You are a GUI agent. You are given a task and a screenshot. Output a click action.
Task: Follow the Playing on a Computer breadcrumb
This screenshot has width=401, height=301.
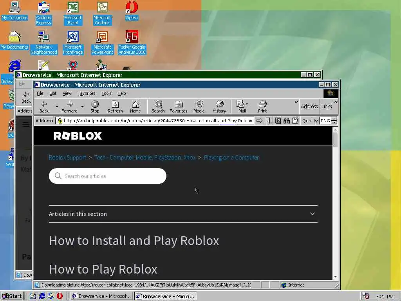click(x=231, y=158)
